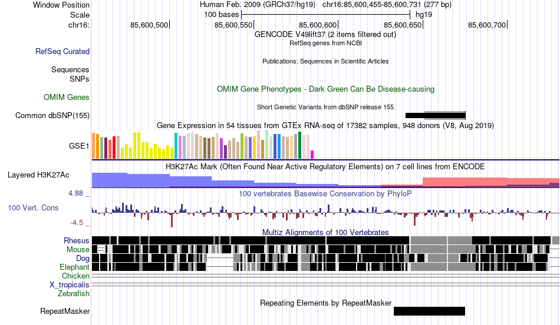Select the Zebrafish alignment label
Screen dimensions: 560x325
[x=74, y=293]
